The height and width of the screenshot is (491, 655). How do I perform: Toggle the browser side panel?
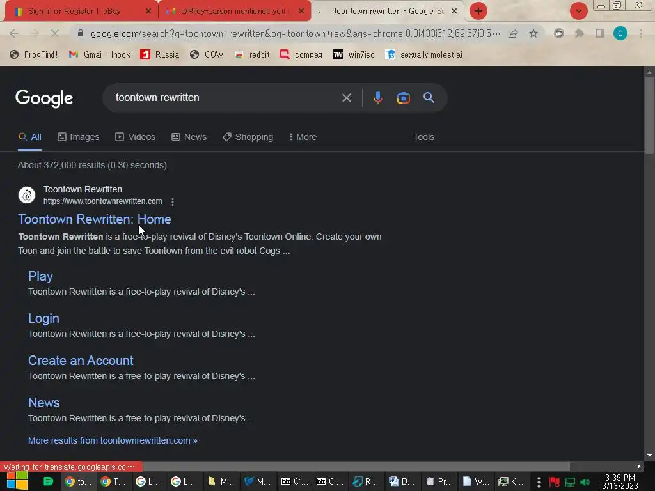pos(600,33)
